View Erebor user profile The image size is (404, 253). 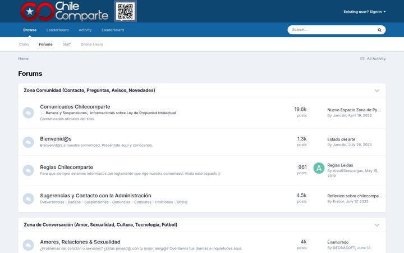coord(338,202)
